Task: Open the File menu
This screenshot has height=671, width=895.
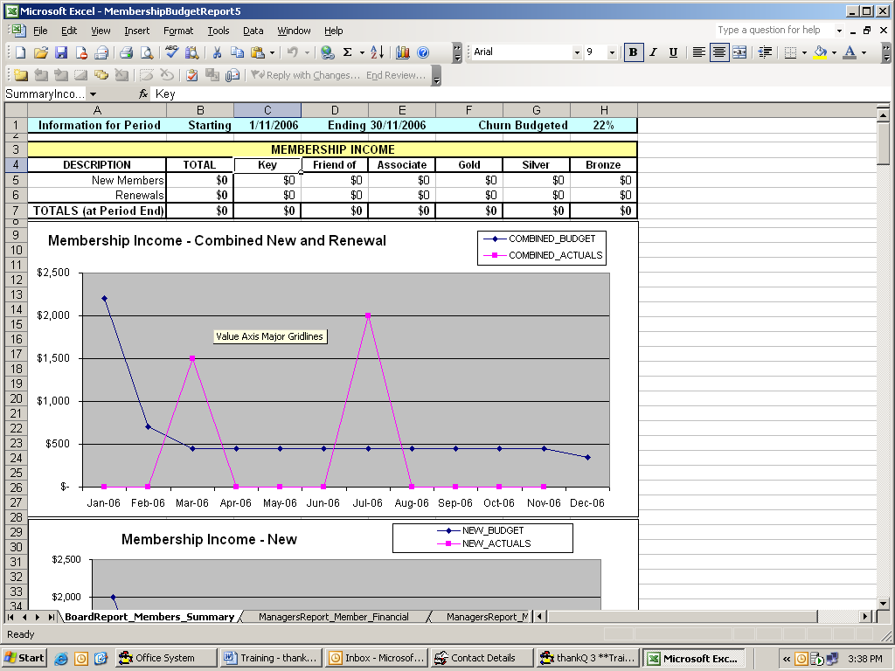Action: (40, 31)
